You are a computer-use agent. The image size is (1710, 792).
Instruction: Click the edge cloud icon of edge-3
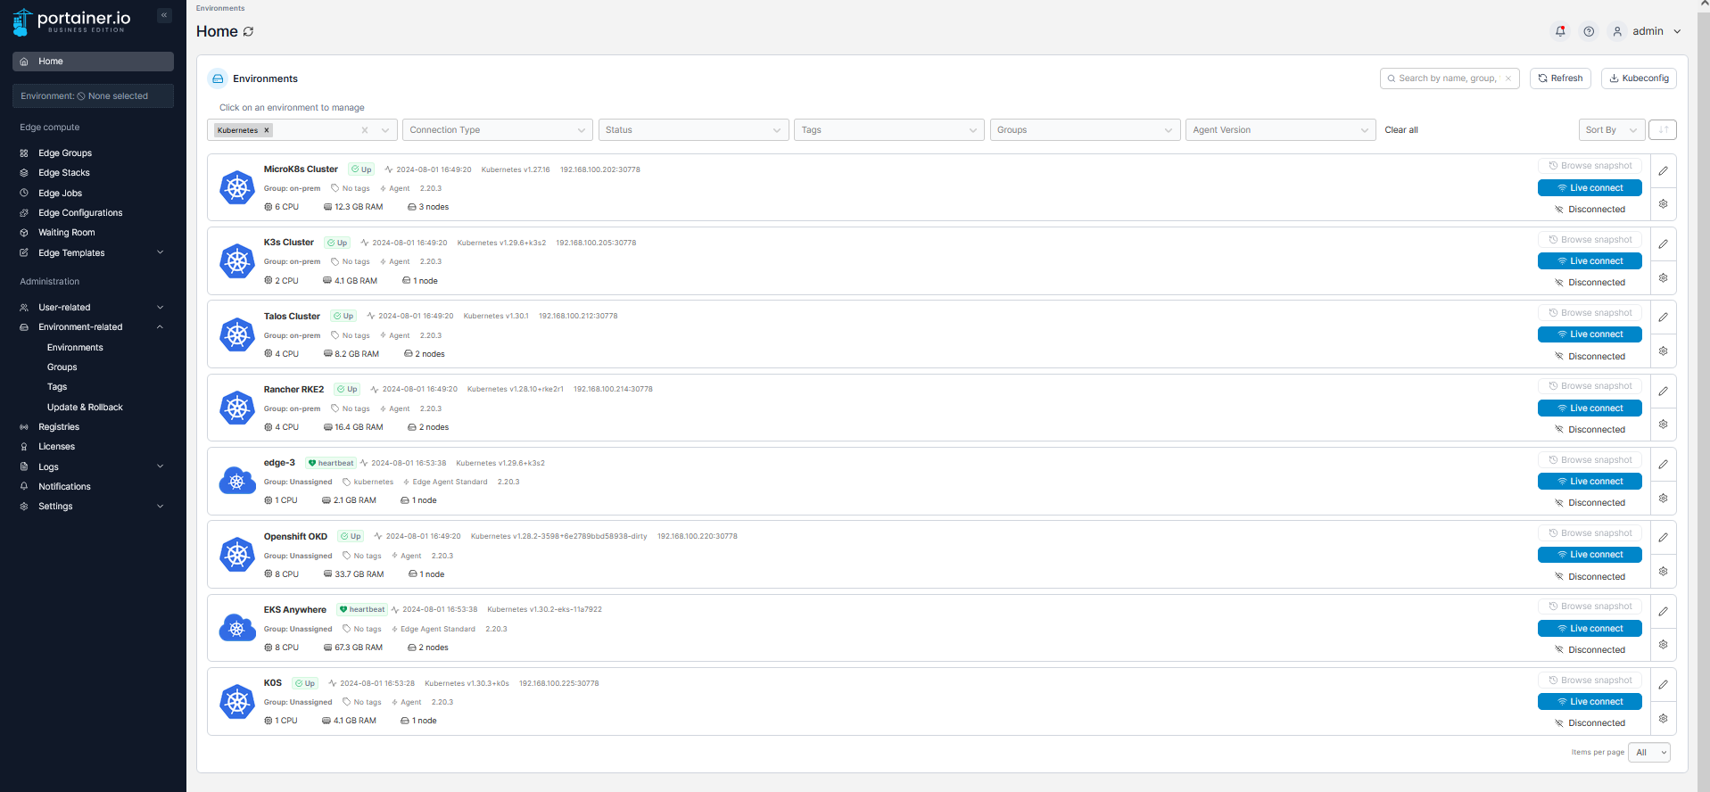(237, 482)
